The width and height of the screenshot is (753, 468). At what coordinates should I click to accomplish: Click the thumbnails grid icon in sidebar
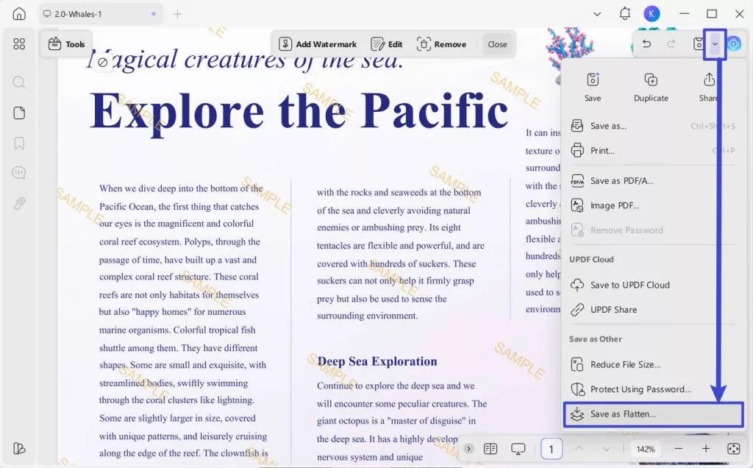point(19,44)
